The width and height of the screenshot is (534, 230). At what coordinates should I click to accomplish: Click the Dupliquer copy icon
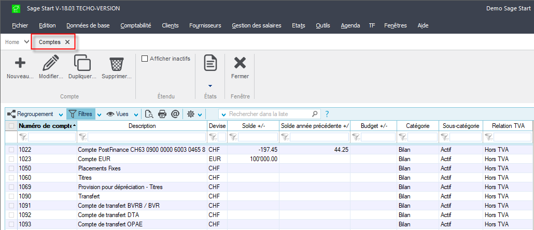(x=82, y=63)
